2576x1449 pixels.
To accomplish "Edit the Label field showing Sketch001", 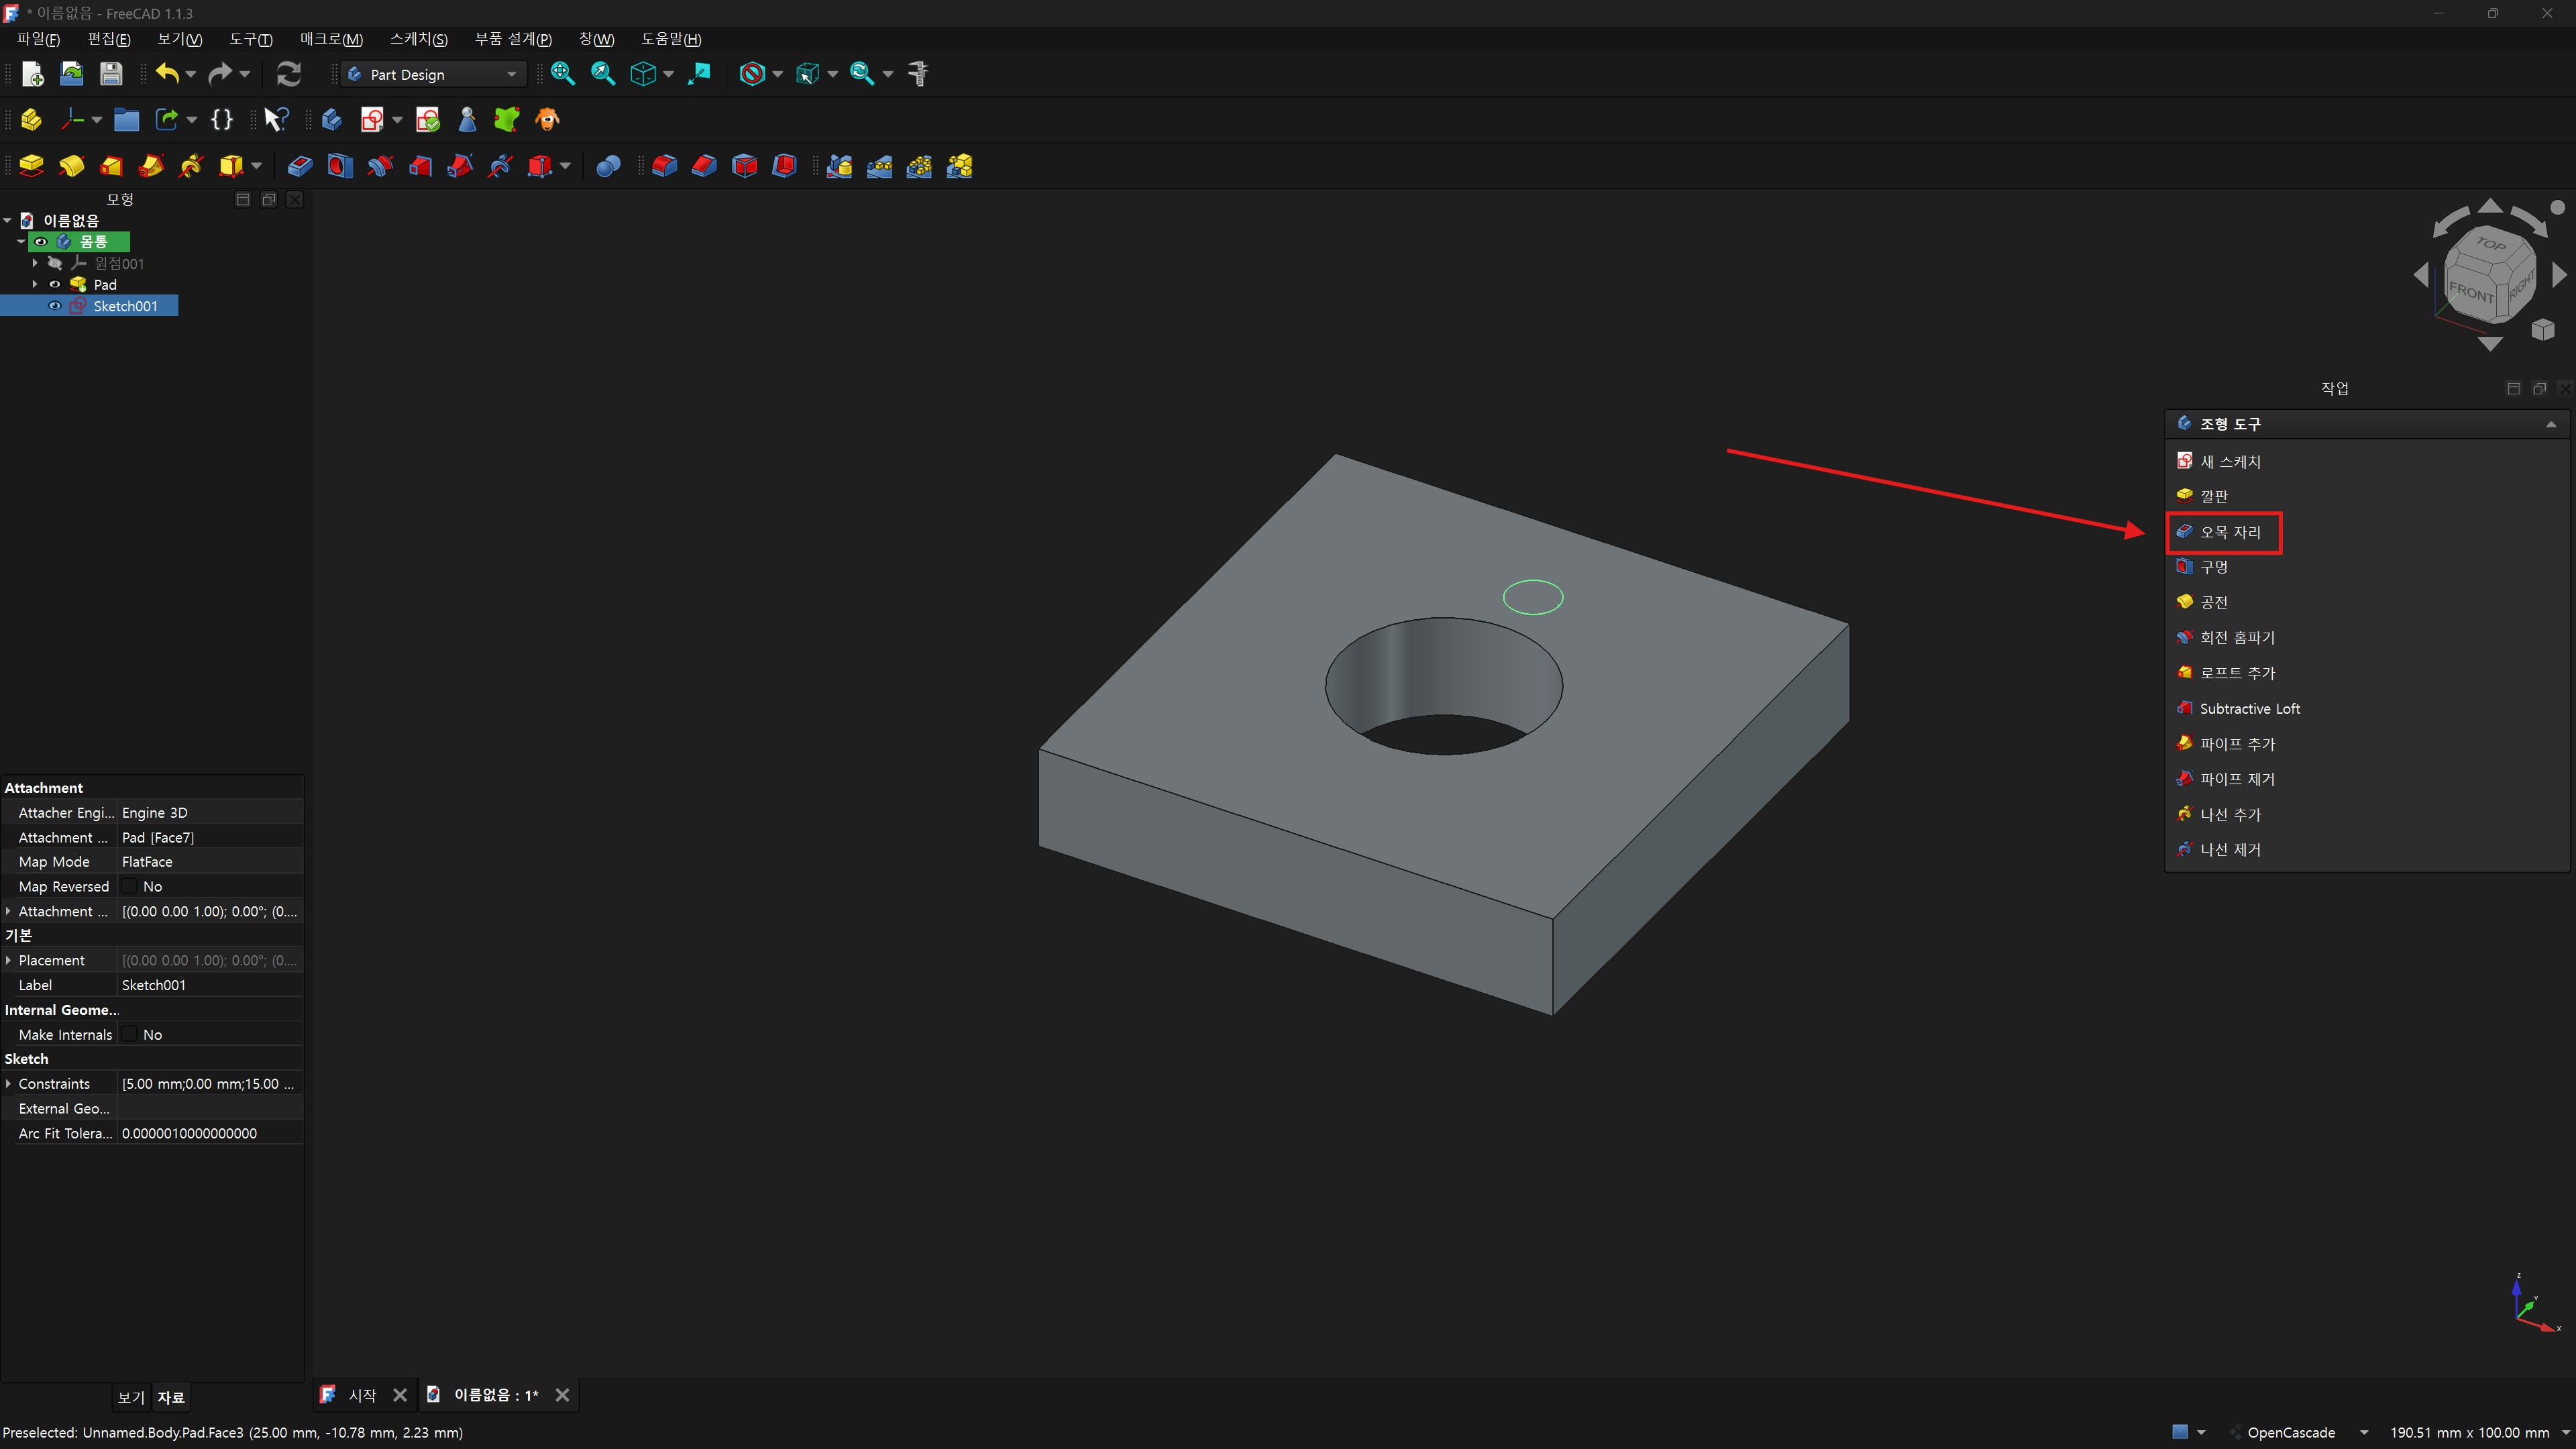I will (x=210, y=985).
